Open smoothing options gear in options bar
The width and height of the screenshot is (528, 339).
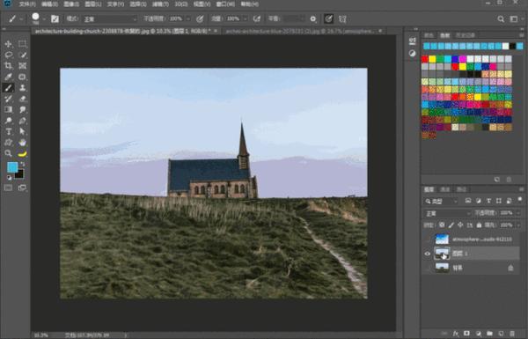pos(313,18)
